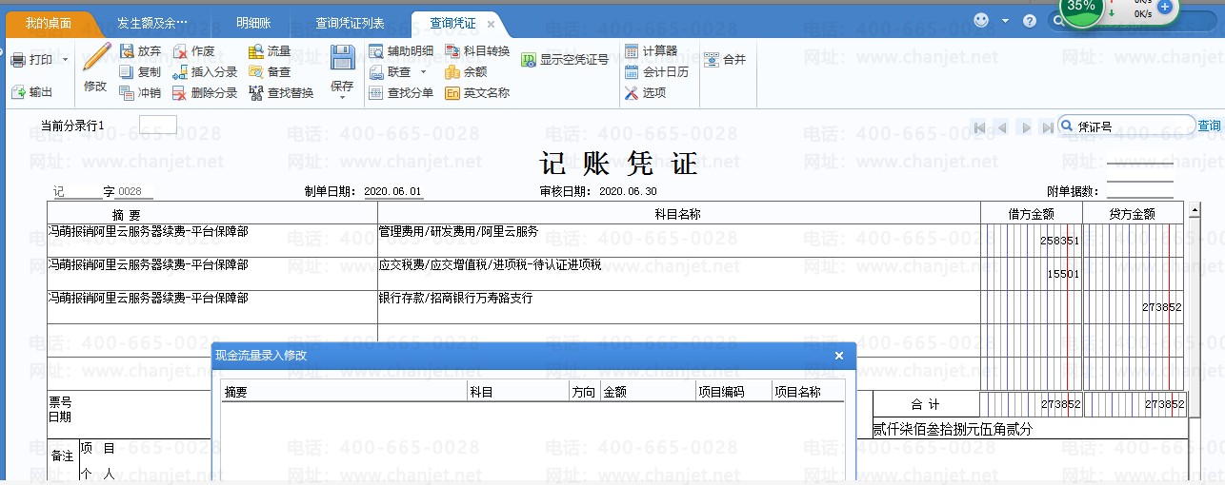The width and height of the screenshot is (1225, 485).
Task: Select 应交税费 进项税 subject cell
Action: point(678,274)
